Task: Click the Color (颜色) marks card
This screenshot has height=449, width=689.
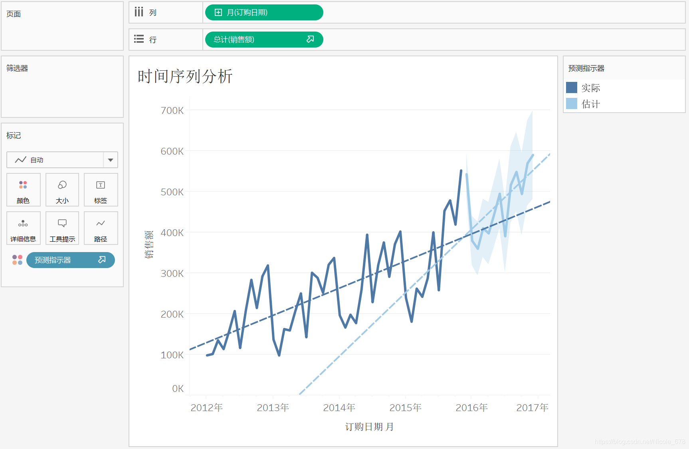Action: pyautogui.click(x=23, y=190)
